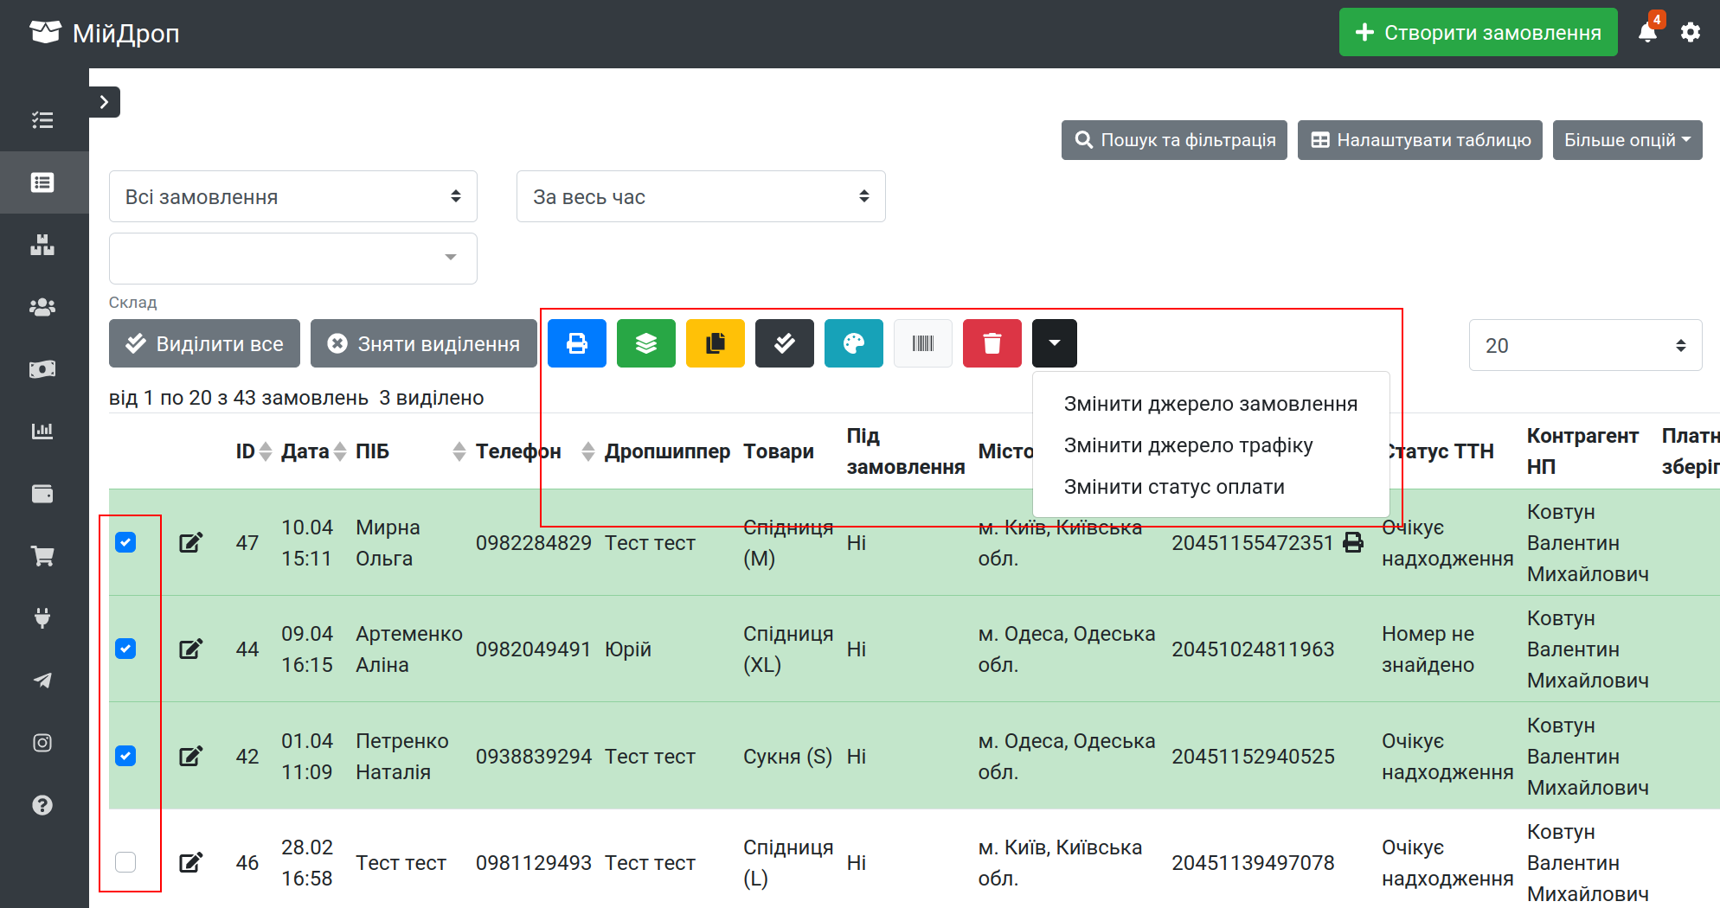Delete selected orders with red trash button

992,343
